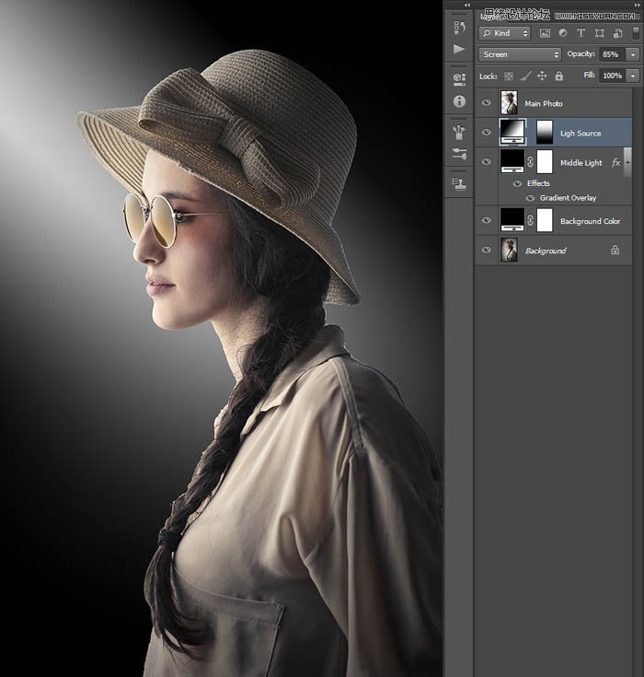Screen dimensions: 644x677
Task: Select the Background Color layer
Action: (x=590, y=221)
